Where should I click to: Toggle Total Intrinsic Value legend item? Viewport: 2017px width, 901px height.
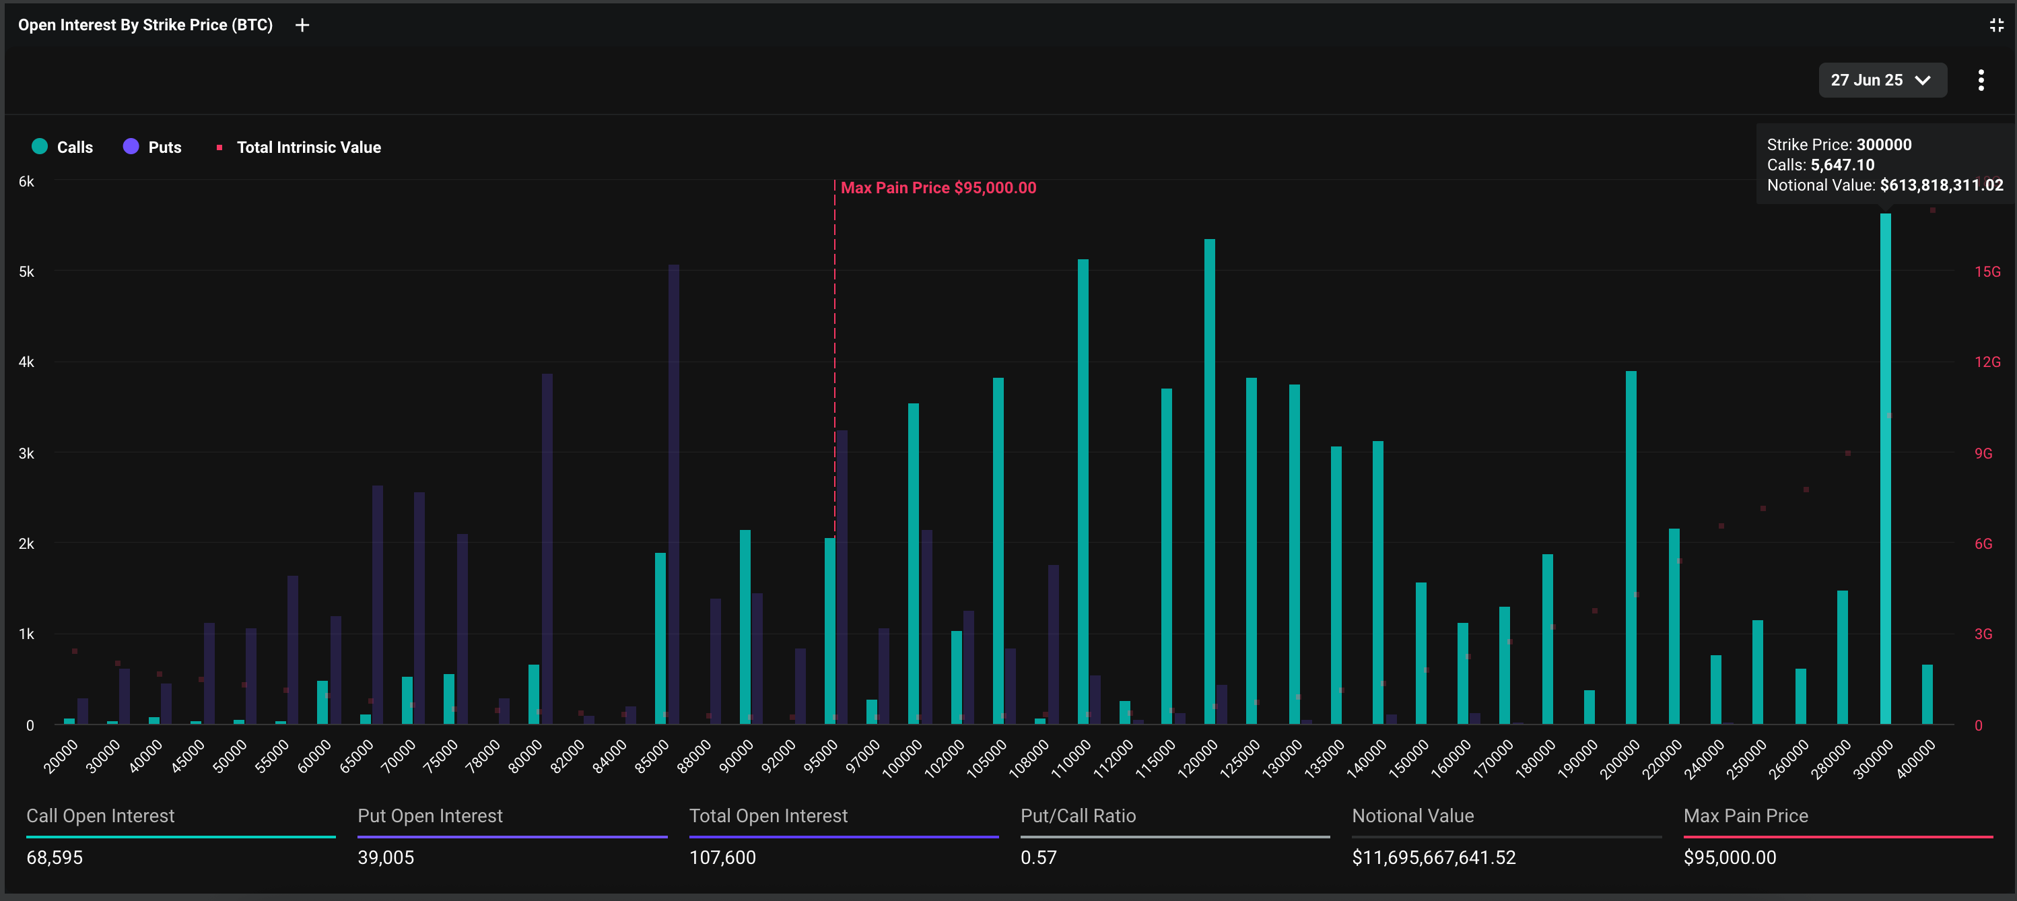pos(308,147)
